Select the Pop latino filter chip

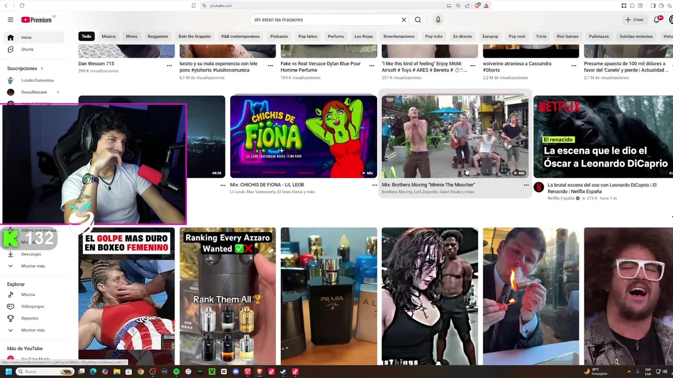click(x=308, y=36)
